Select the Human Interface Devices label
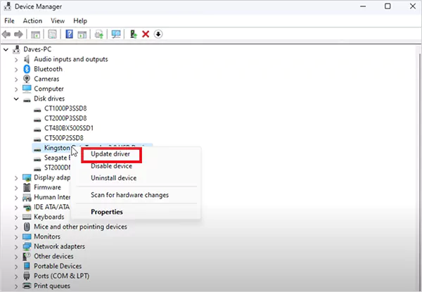Viewport: 422px width, 292px height. tap(52, 197)
